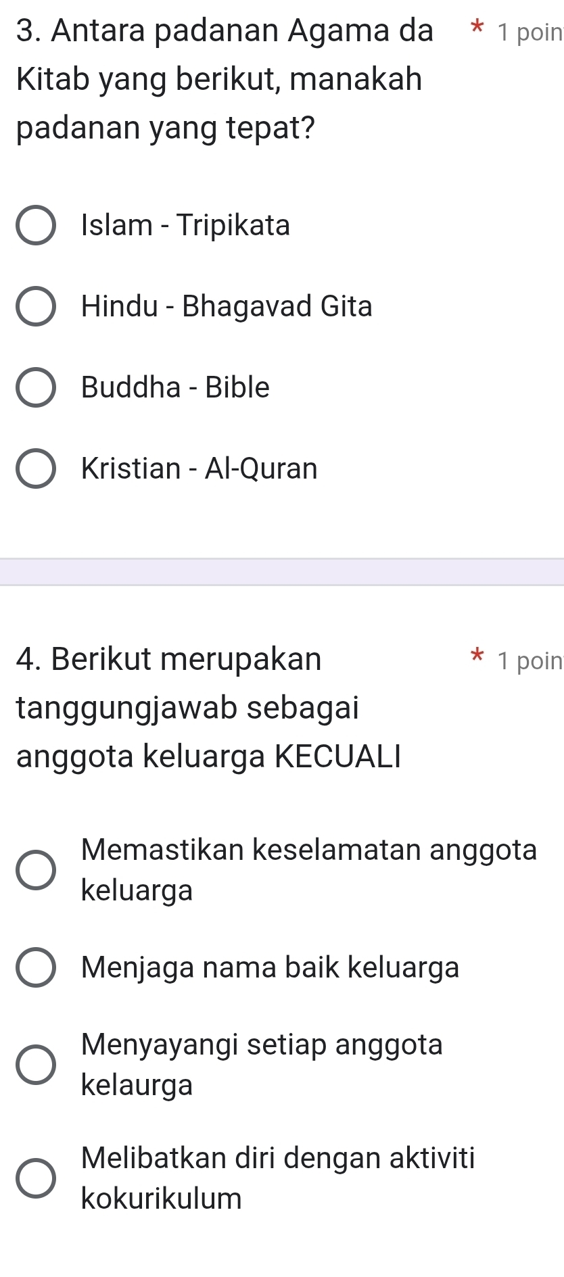Click the 'Kristian - Al-Quran' answer text
The image size is (564, 1277).
(x=199, y=468)
